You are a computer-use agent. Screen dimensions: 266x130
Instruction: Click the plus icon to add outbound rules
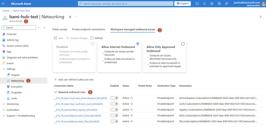point(55,79)
